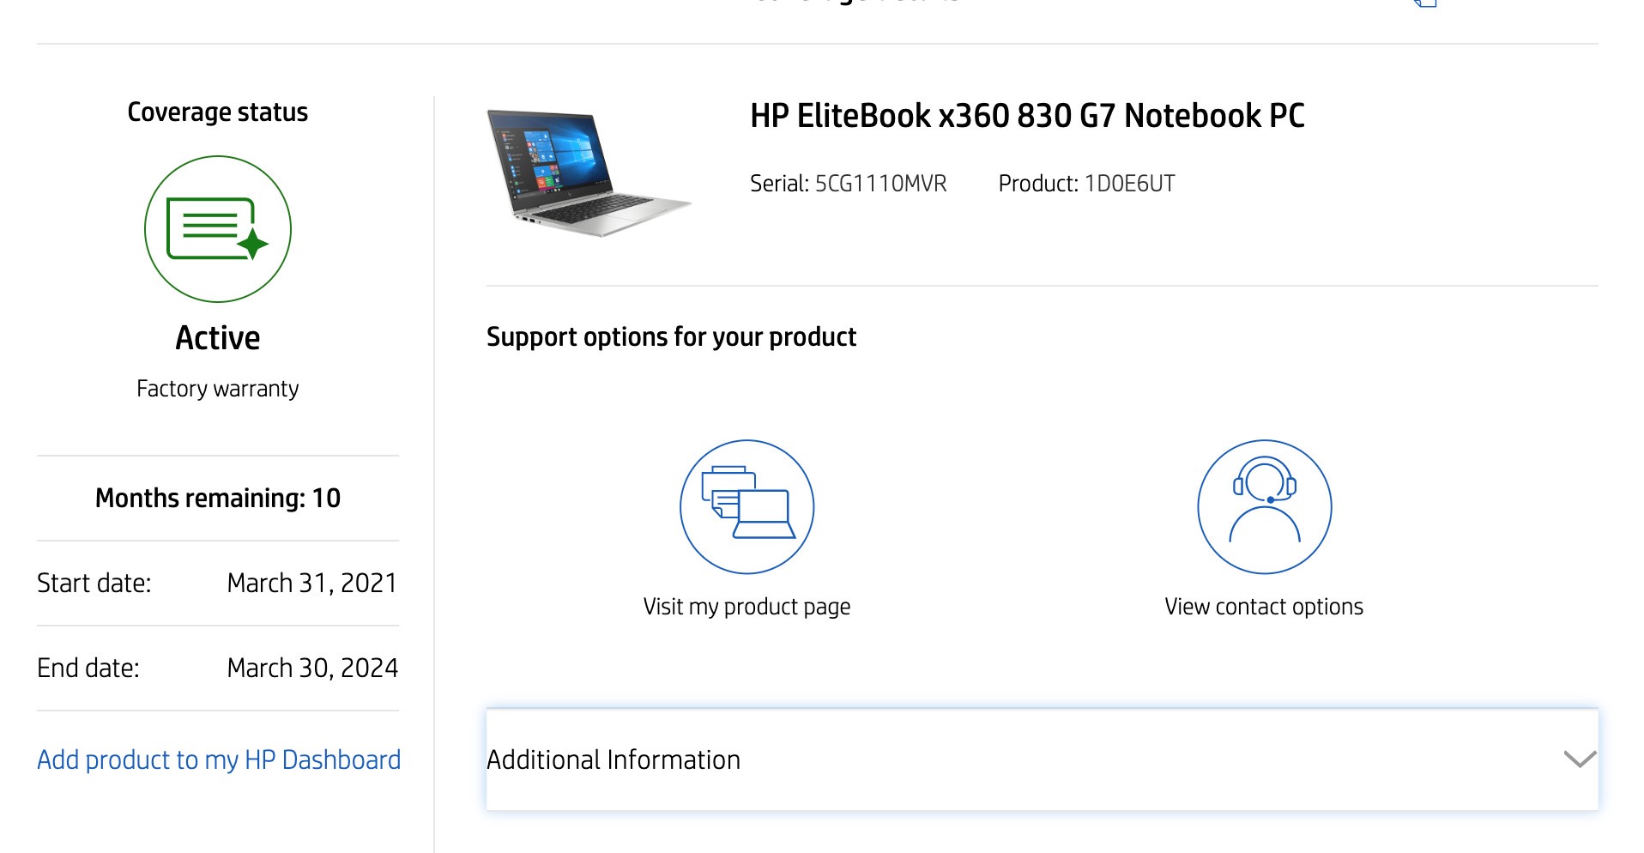Click the Months remaining: 10 text

[x=218, y=498]
